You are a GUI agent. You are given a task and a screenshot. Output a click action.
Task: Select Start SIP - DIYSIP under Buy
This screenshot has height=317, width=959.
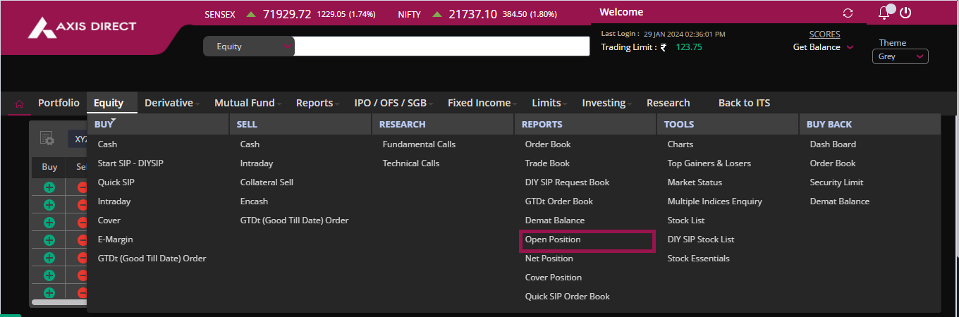[x=130, y=163]
